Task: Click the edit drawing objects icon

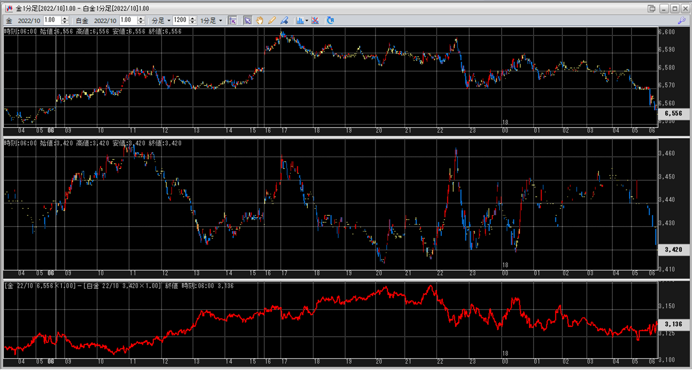Action: 284,20
